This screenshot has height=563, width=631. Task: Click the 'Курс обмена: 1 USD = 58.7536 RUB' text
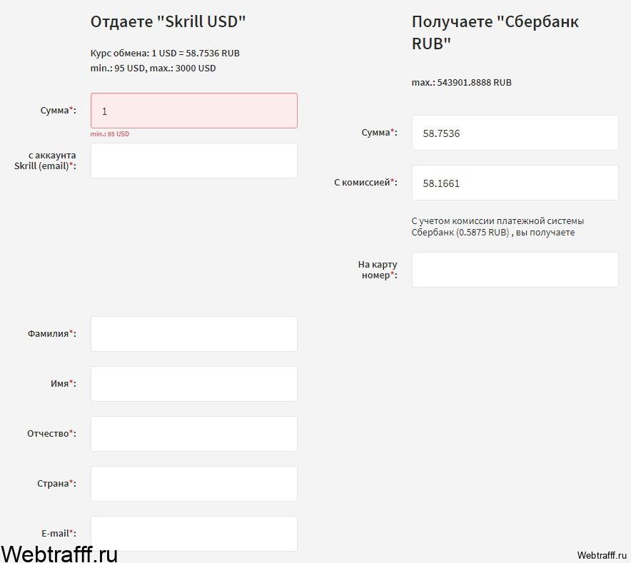[165, 53]
